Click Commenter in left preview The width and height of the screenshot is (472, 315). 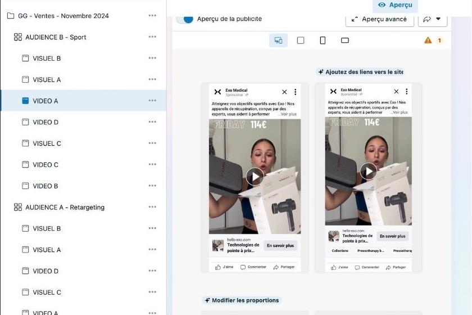click(253, 267)
